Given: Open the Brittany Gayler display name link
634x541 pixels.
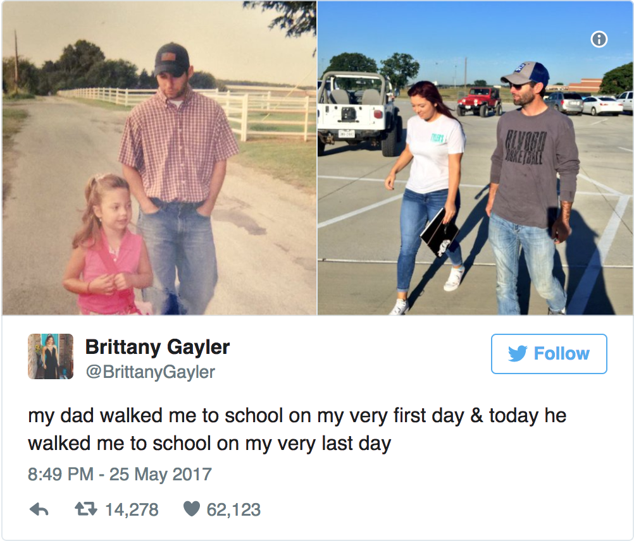Looking at the screenshot, I should pyautogui.click(x=158, y=347).
